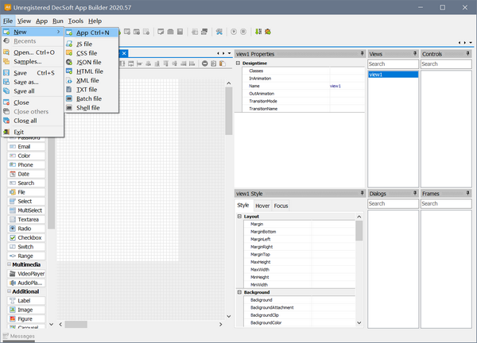Select the Switch control in palette
The image size is (477, 343).
25,247
